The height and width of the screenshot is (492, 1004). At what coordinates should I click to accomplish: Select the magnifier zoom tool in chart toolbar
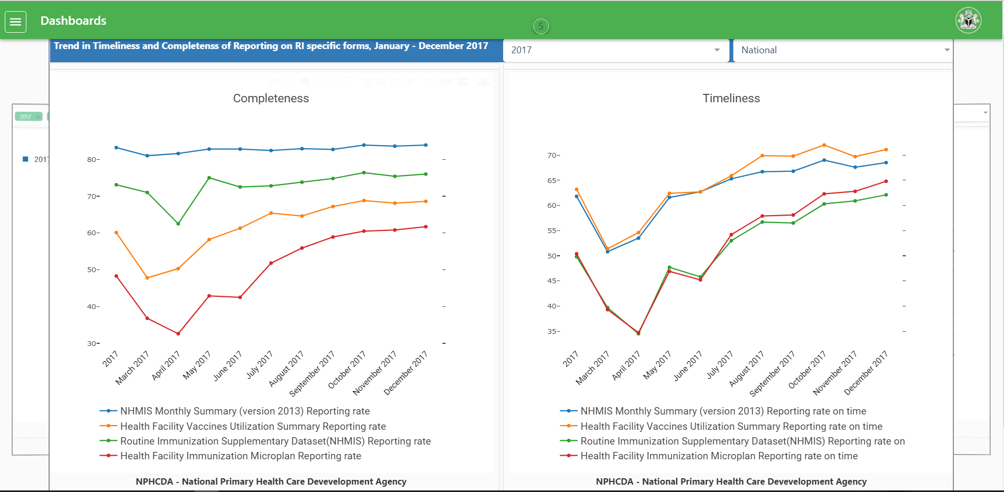point(306,81)
